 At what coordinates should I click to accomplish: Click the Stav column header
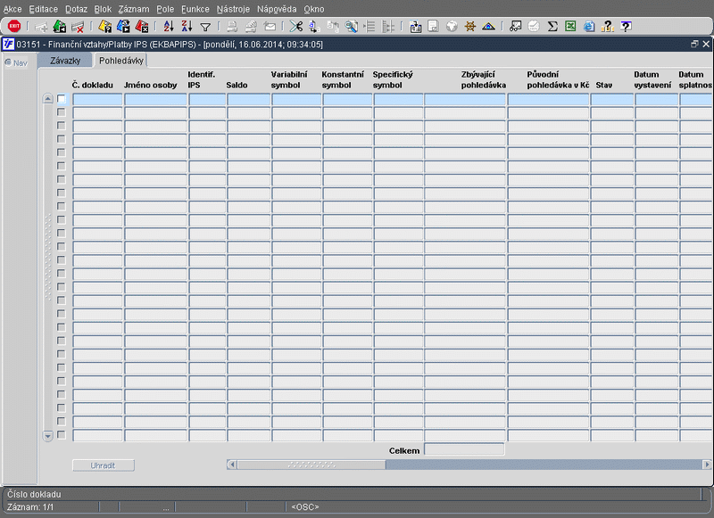coord(604,85)
